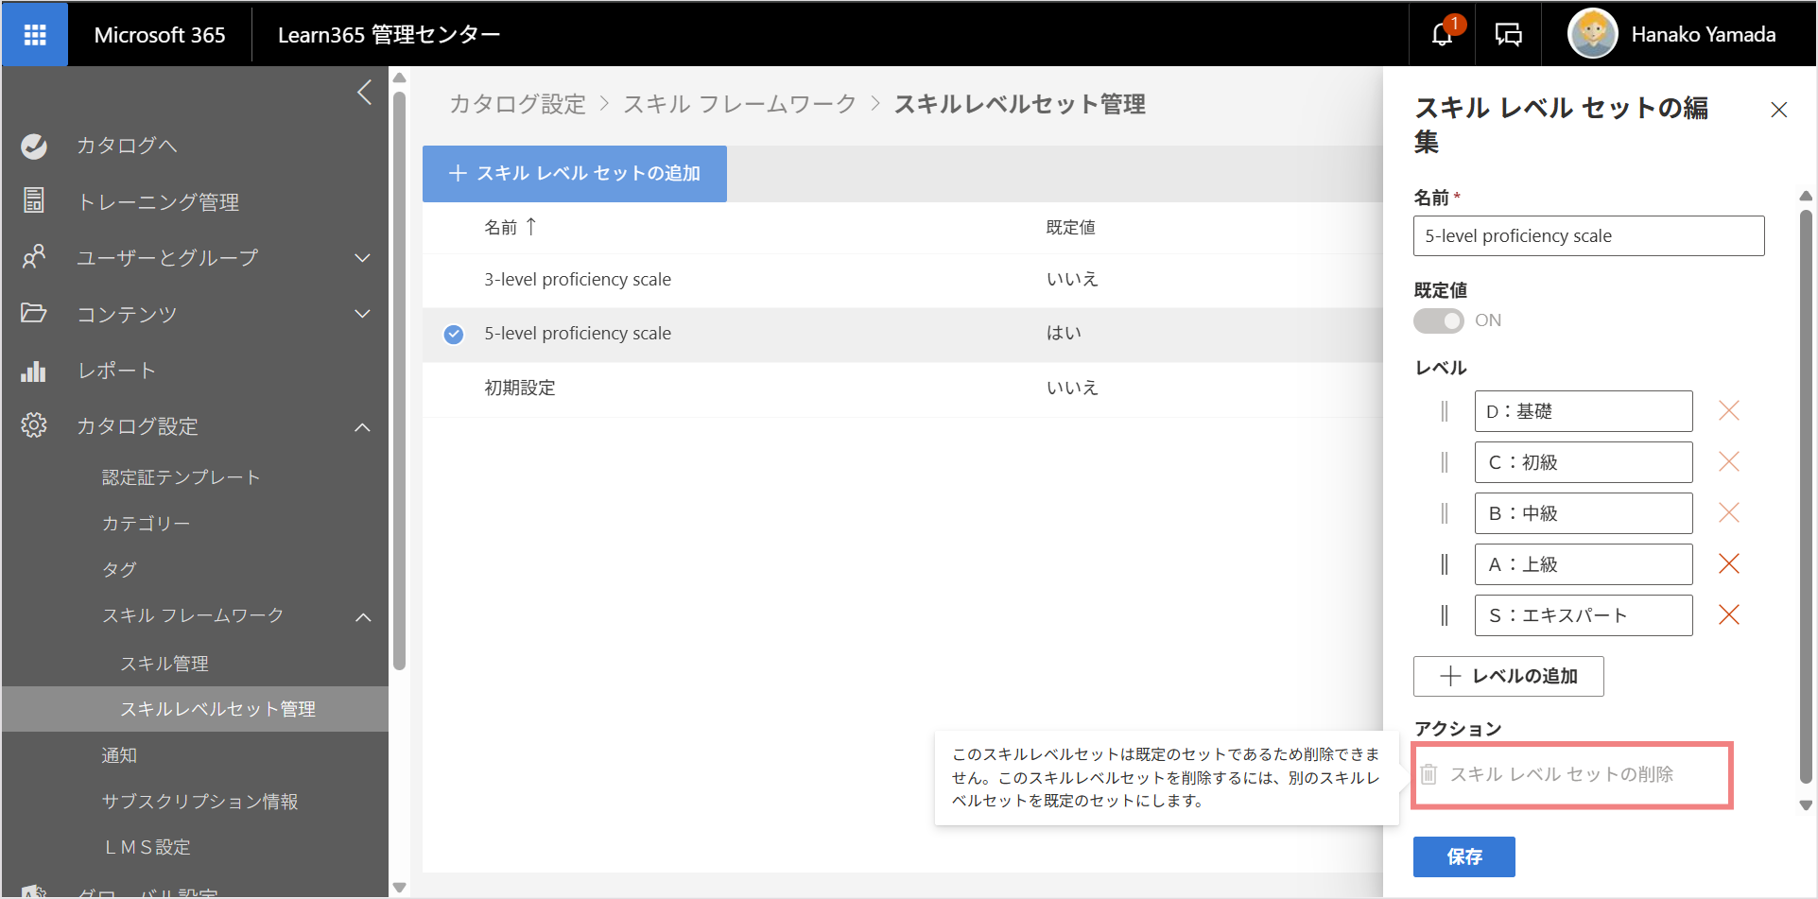Open カテゴリー settings
This screenshot has height=899, width=1818.
pyautogui.click(x=147, y=523)
